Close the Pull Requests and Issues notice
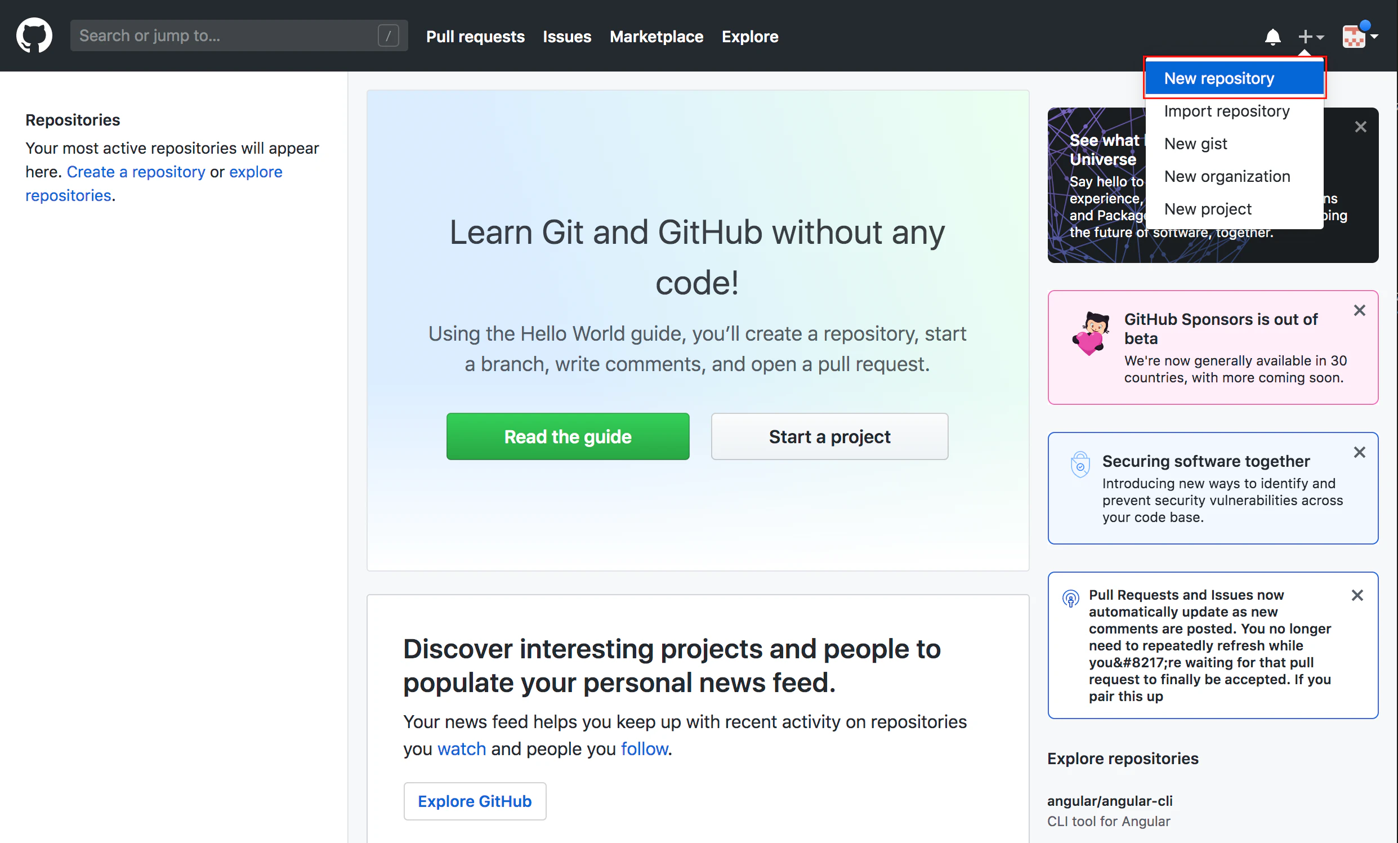Screen dimensions: 1398x843 [x=1357, y=595]
